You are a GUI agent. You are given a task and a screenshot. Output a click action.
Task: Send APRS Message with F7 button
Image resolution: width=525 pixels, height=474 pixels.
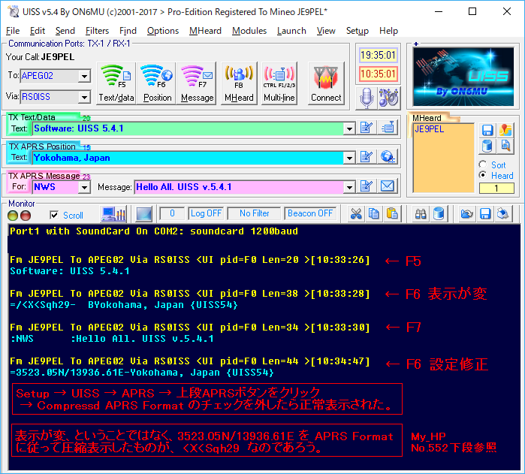pyautogui.click(x=197, y=83)
